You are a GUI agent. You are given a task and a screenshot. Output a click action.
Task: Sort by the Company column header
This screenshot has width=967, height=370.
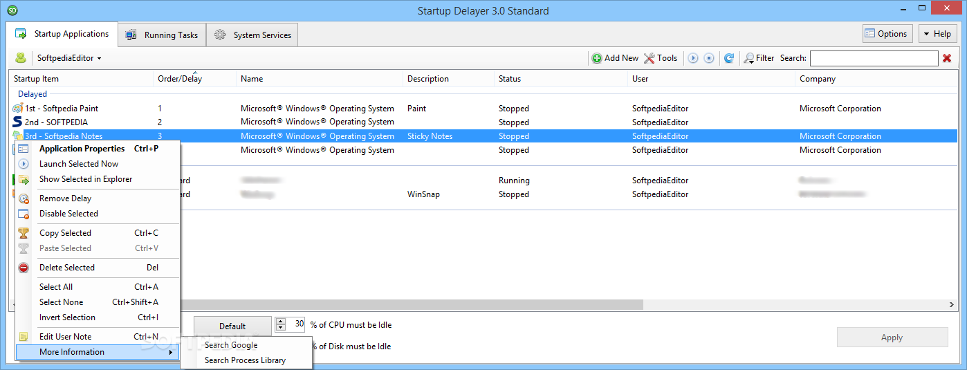tap(876, 79)
